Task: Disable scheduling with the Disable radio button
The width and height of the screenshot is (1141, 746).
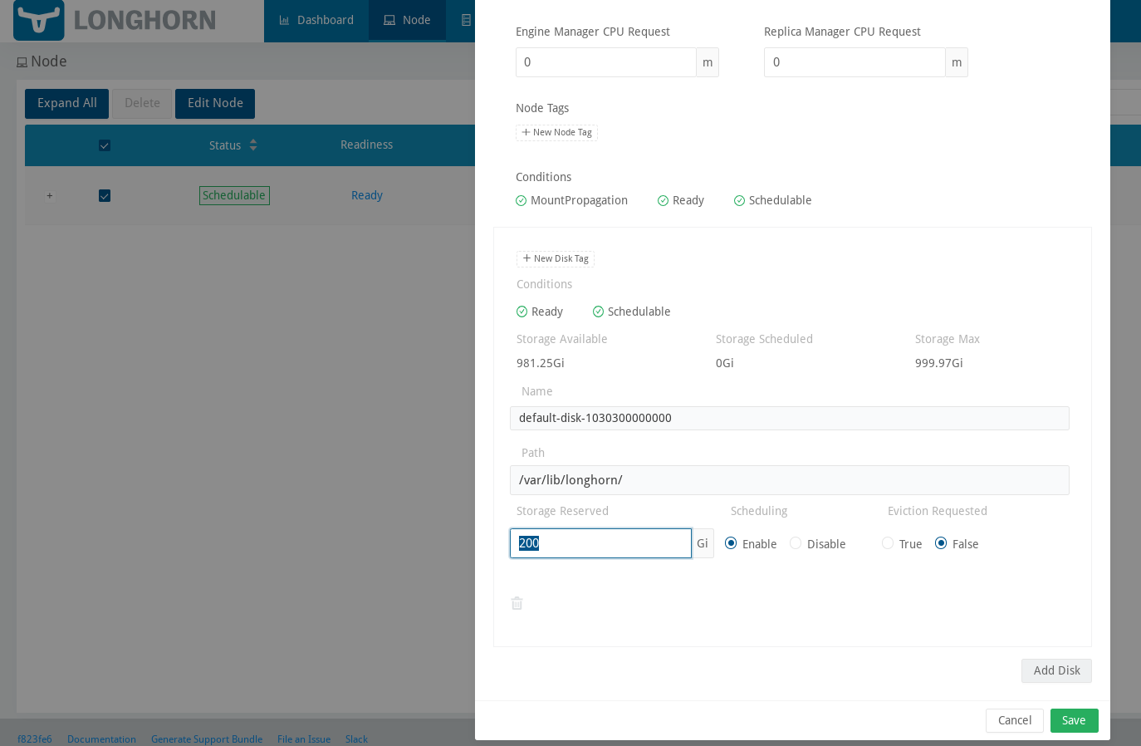Action: (796, 542)
